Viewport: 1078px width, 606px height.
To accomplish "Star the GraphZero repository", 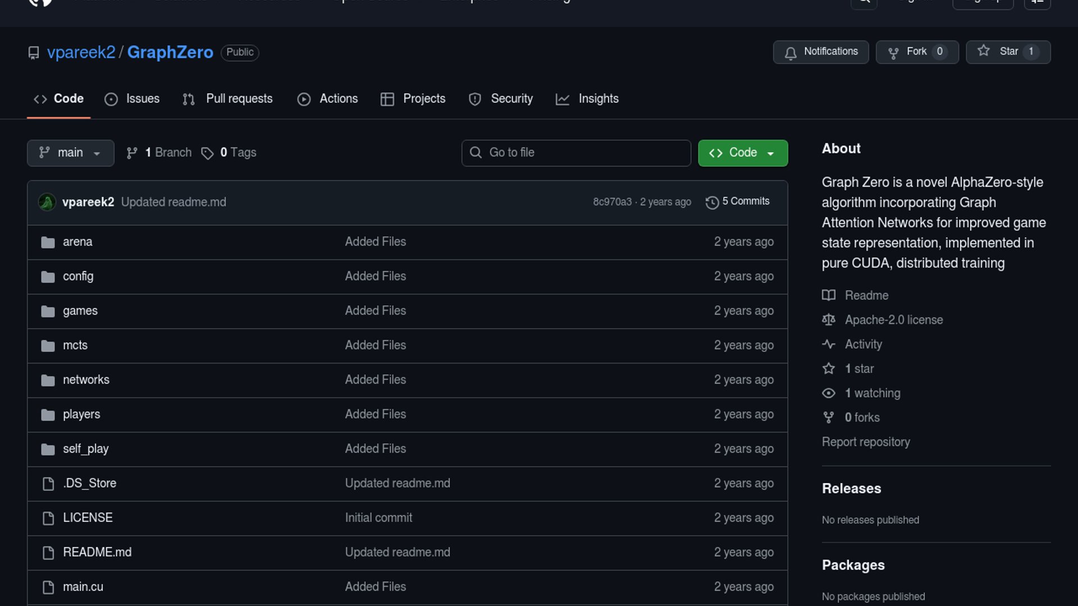I will click(1007, 52).
